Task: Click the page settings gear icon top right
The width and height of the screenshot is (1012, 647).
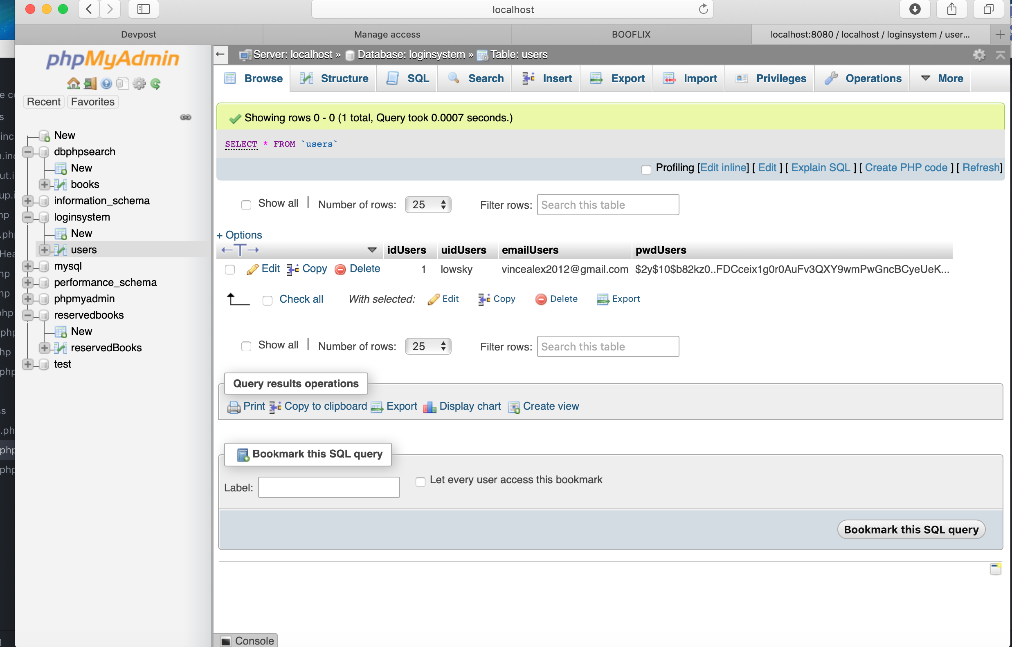Action: click(979, 55)
